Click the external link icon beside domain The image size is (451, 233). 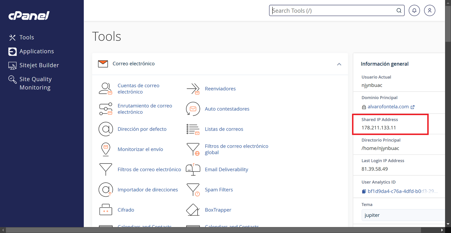pos(413,107)
